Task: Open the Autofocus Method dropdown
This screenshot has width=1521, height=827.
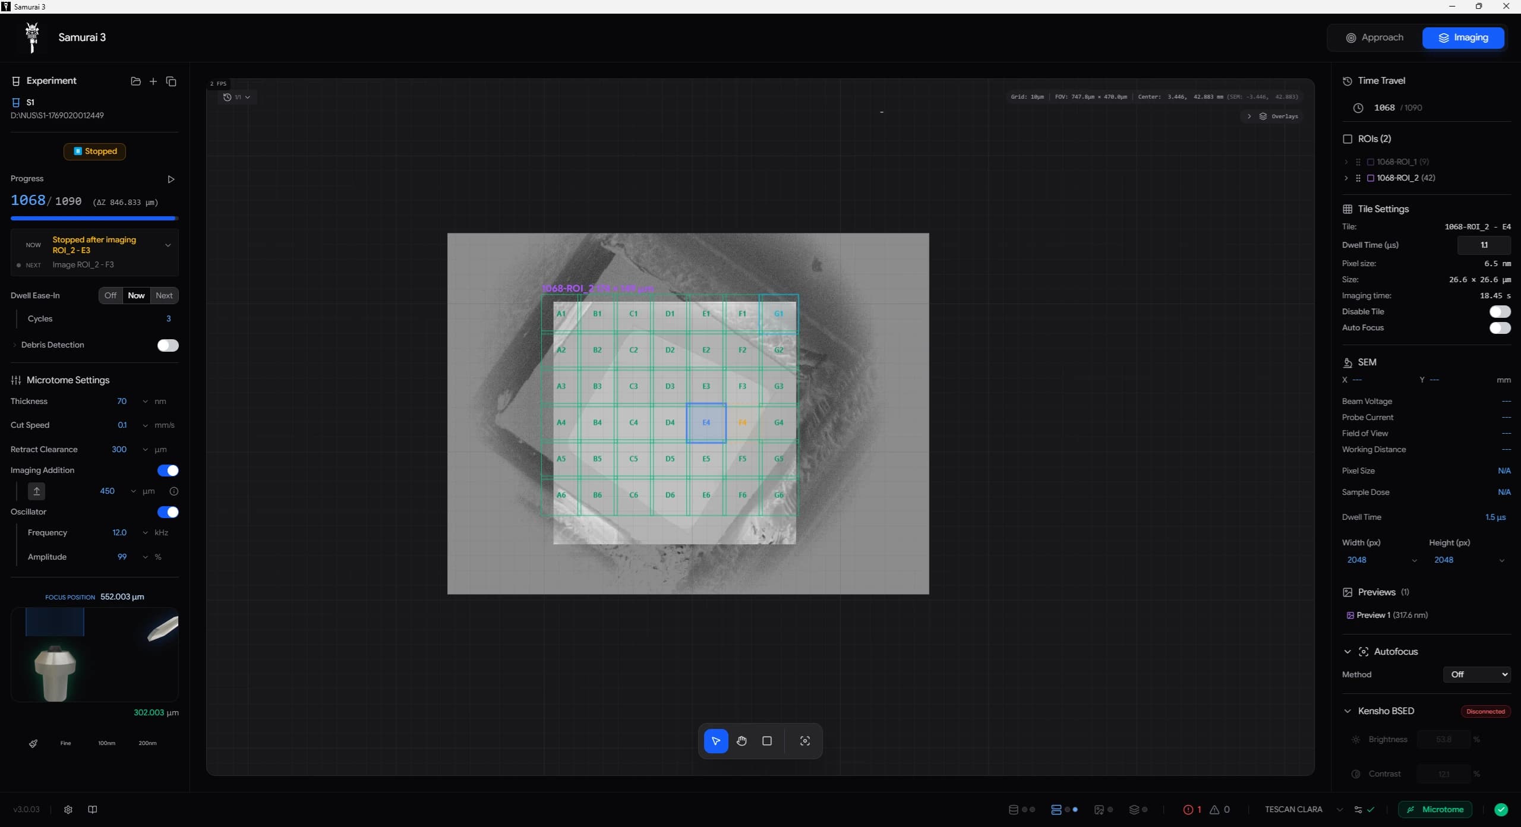Action: tap(1476, 674)
